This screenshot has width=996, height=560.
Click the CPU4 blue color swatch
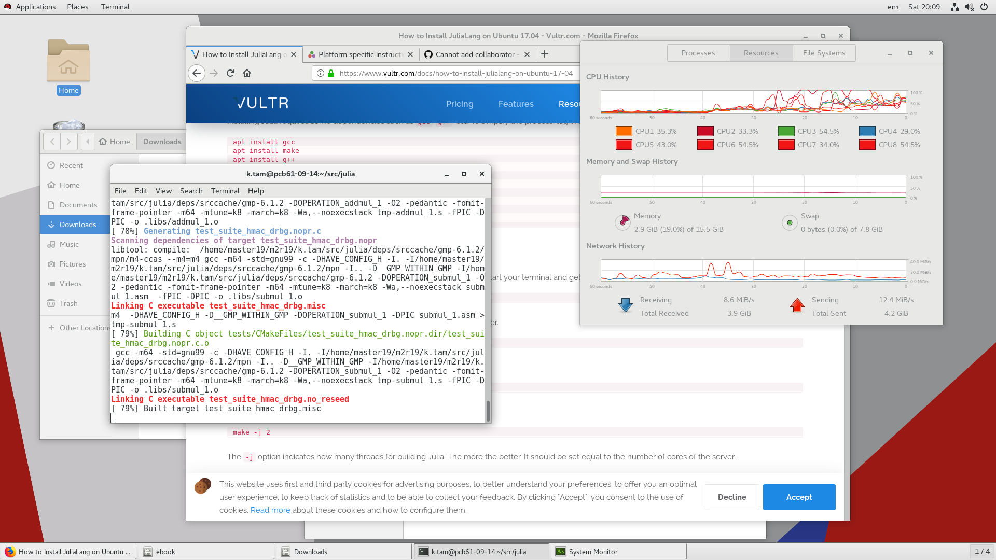pyautogui.click(x=867, y=131)
